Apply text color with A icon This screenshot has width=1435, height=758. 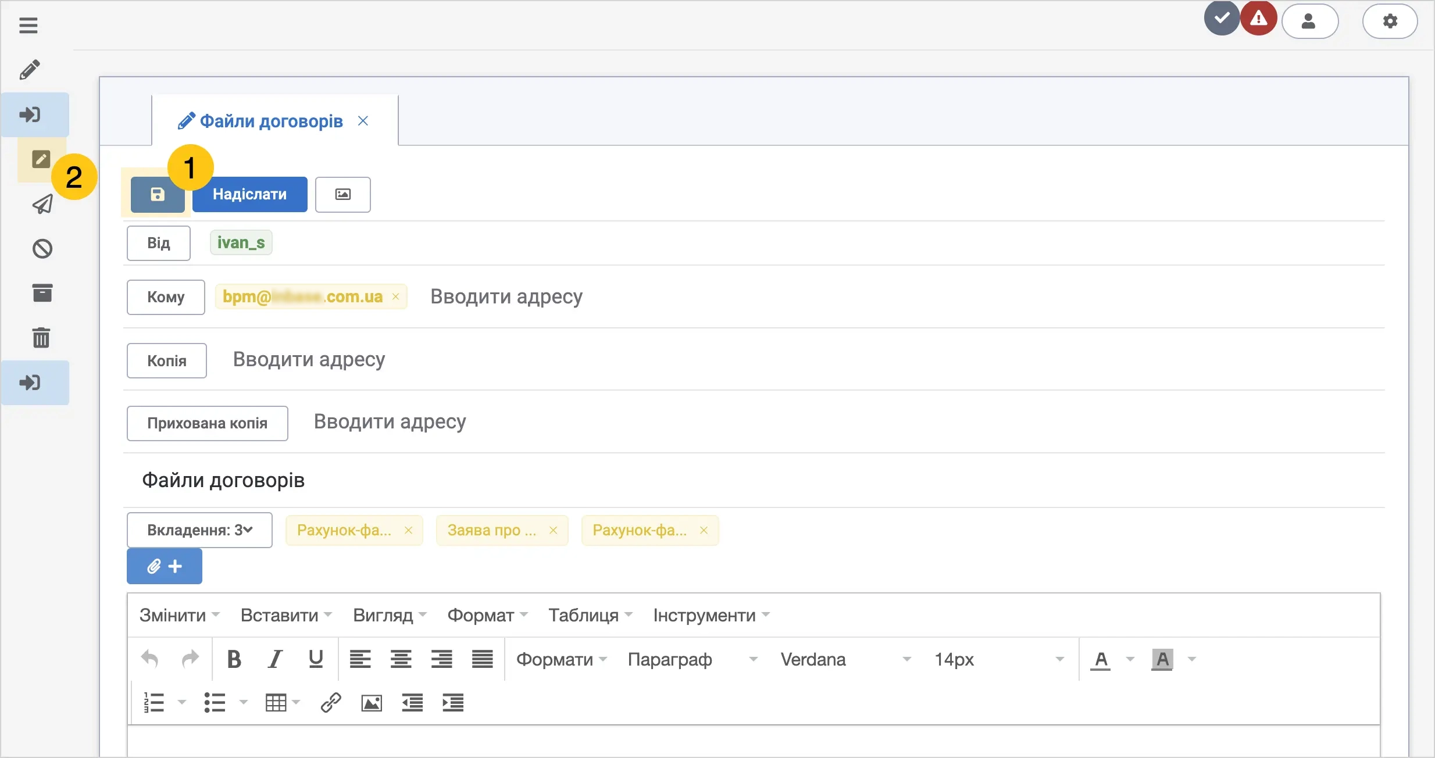pos(1100,659)
